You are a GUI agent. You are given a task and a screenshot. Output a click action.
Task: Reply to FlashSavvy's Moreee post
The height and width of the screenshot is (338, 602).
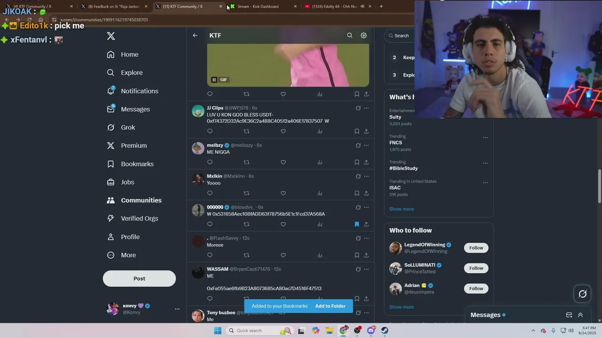[210, 255]
